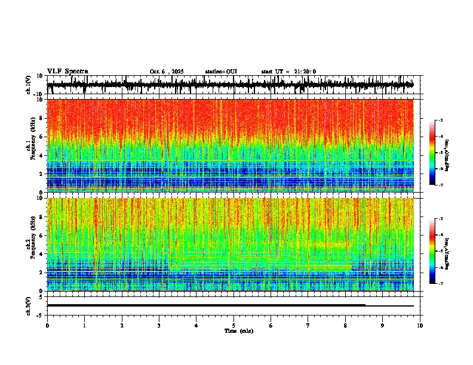This screenshot has height=365, width=473.
Task: Click inside the ch.1 frequency spectrogram
Action: point(231,146)
